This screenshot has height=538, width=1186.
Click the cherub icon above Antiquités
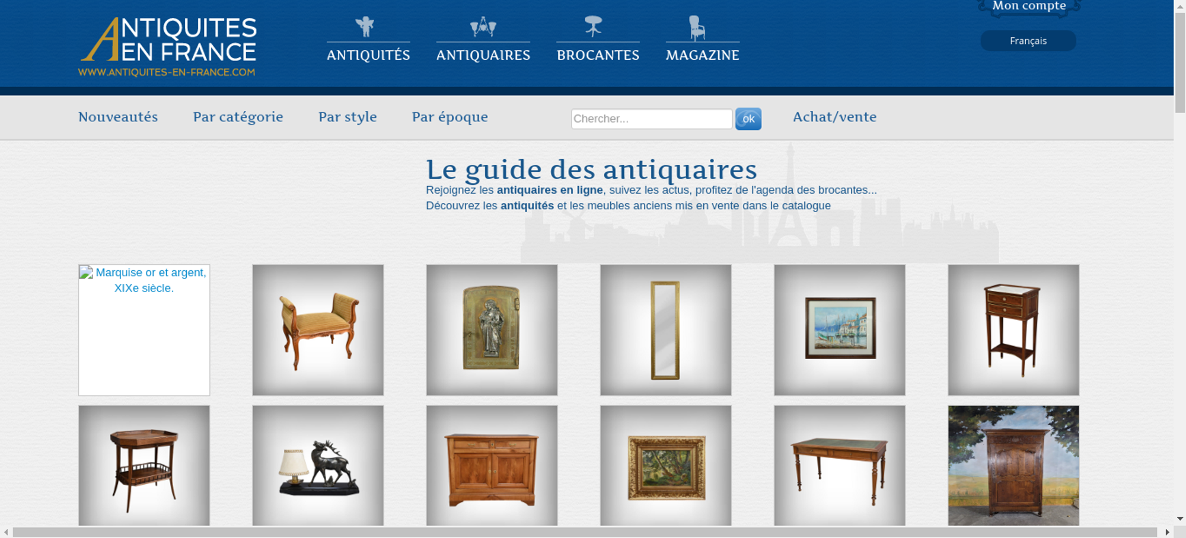[x=365, y=27]
